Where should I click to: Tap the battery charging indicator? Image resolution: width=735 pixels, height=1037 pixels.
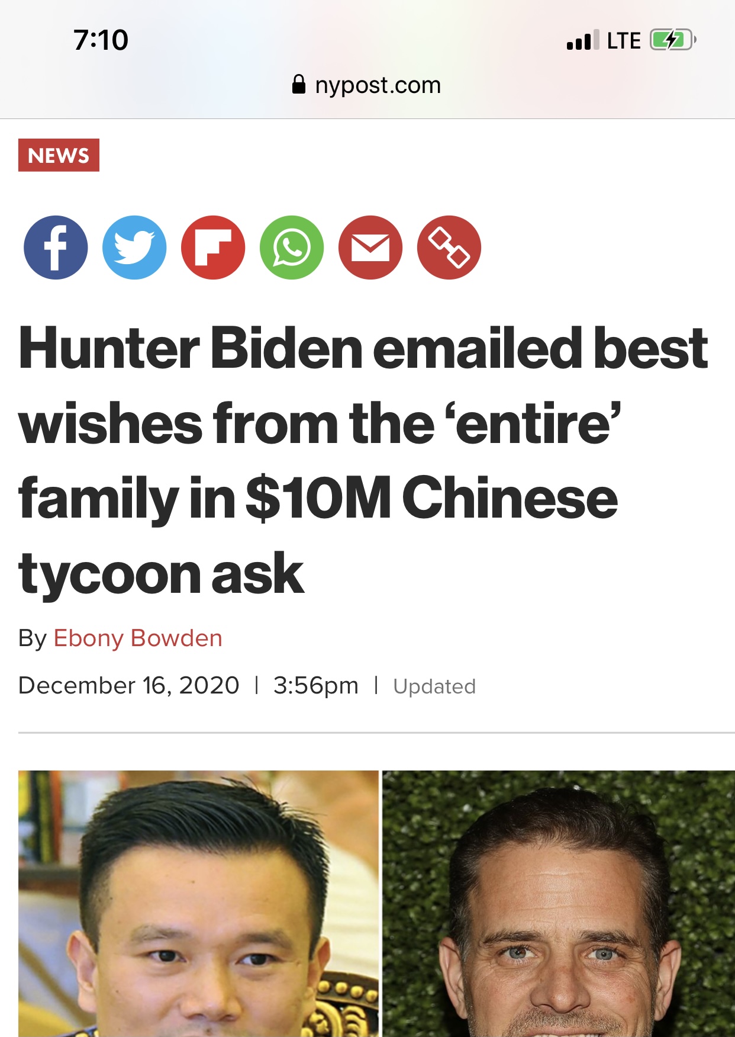pyautogui.click(x=673, y=40)
